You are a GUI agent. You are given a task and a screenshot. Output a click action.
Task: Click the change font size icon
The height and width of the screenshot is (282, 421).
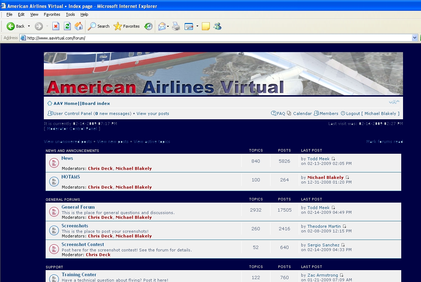pyautogui.click(x=394, y=102)
